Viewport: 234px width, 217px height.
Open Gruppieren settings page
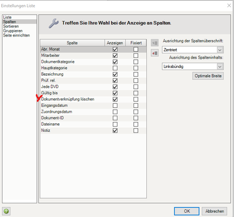click(x=13, y=30)
